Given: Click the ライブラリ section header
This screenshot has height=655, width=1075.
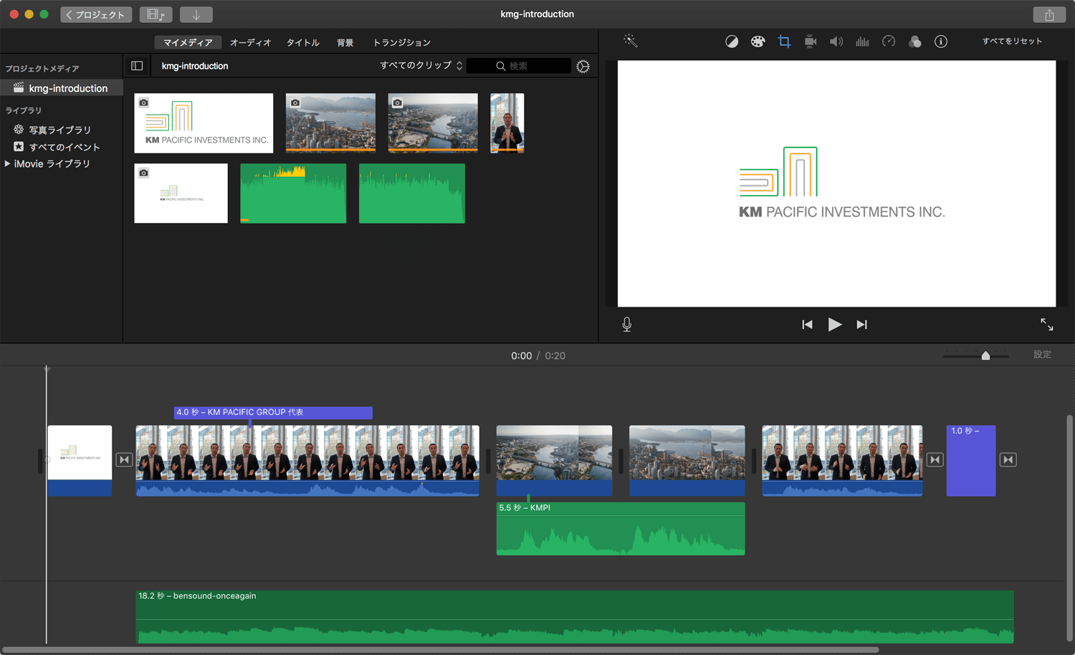Looking at the screenshot, I should (x=24, y=110).
